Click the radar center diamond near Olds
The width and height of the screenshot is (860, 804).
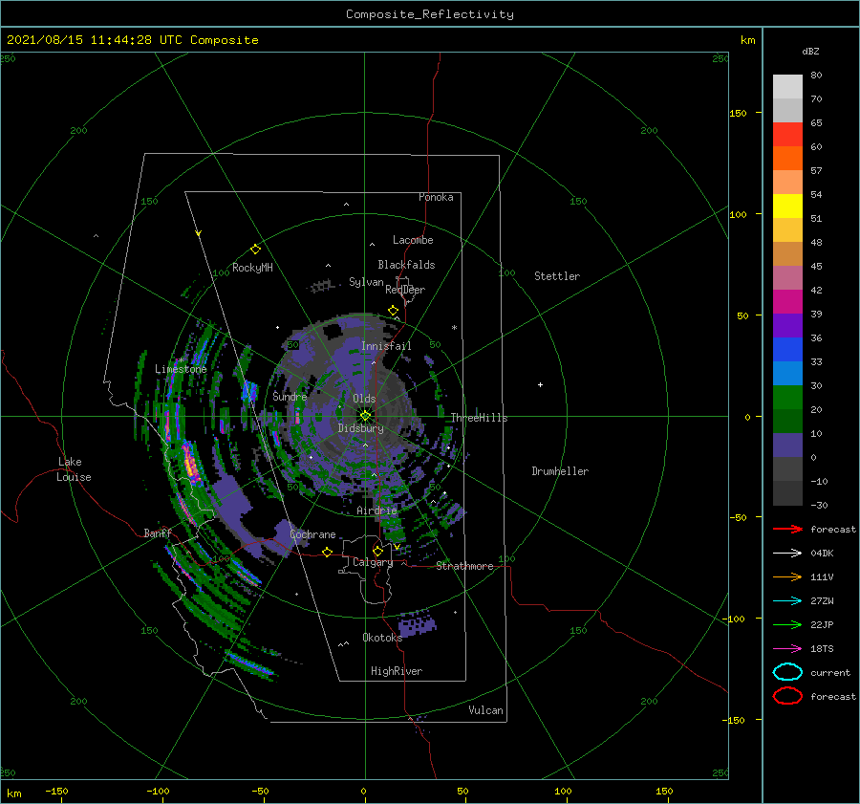(365, 416)
